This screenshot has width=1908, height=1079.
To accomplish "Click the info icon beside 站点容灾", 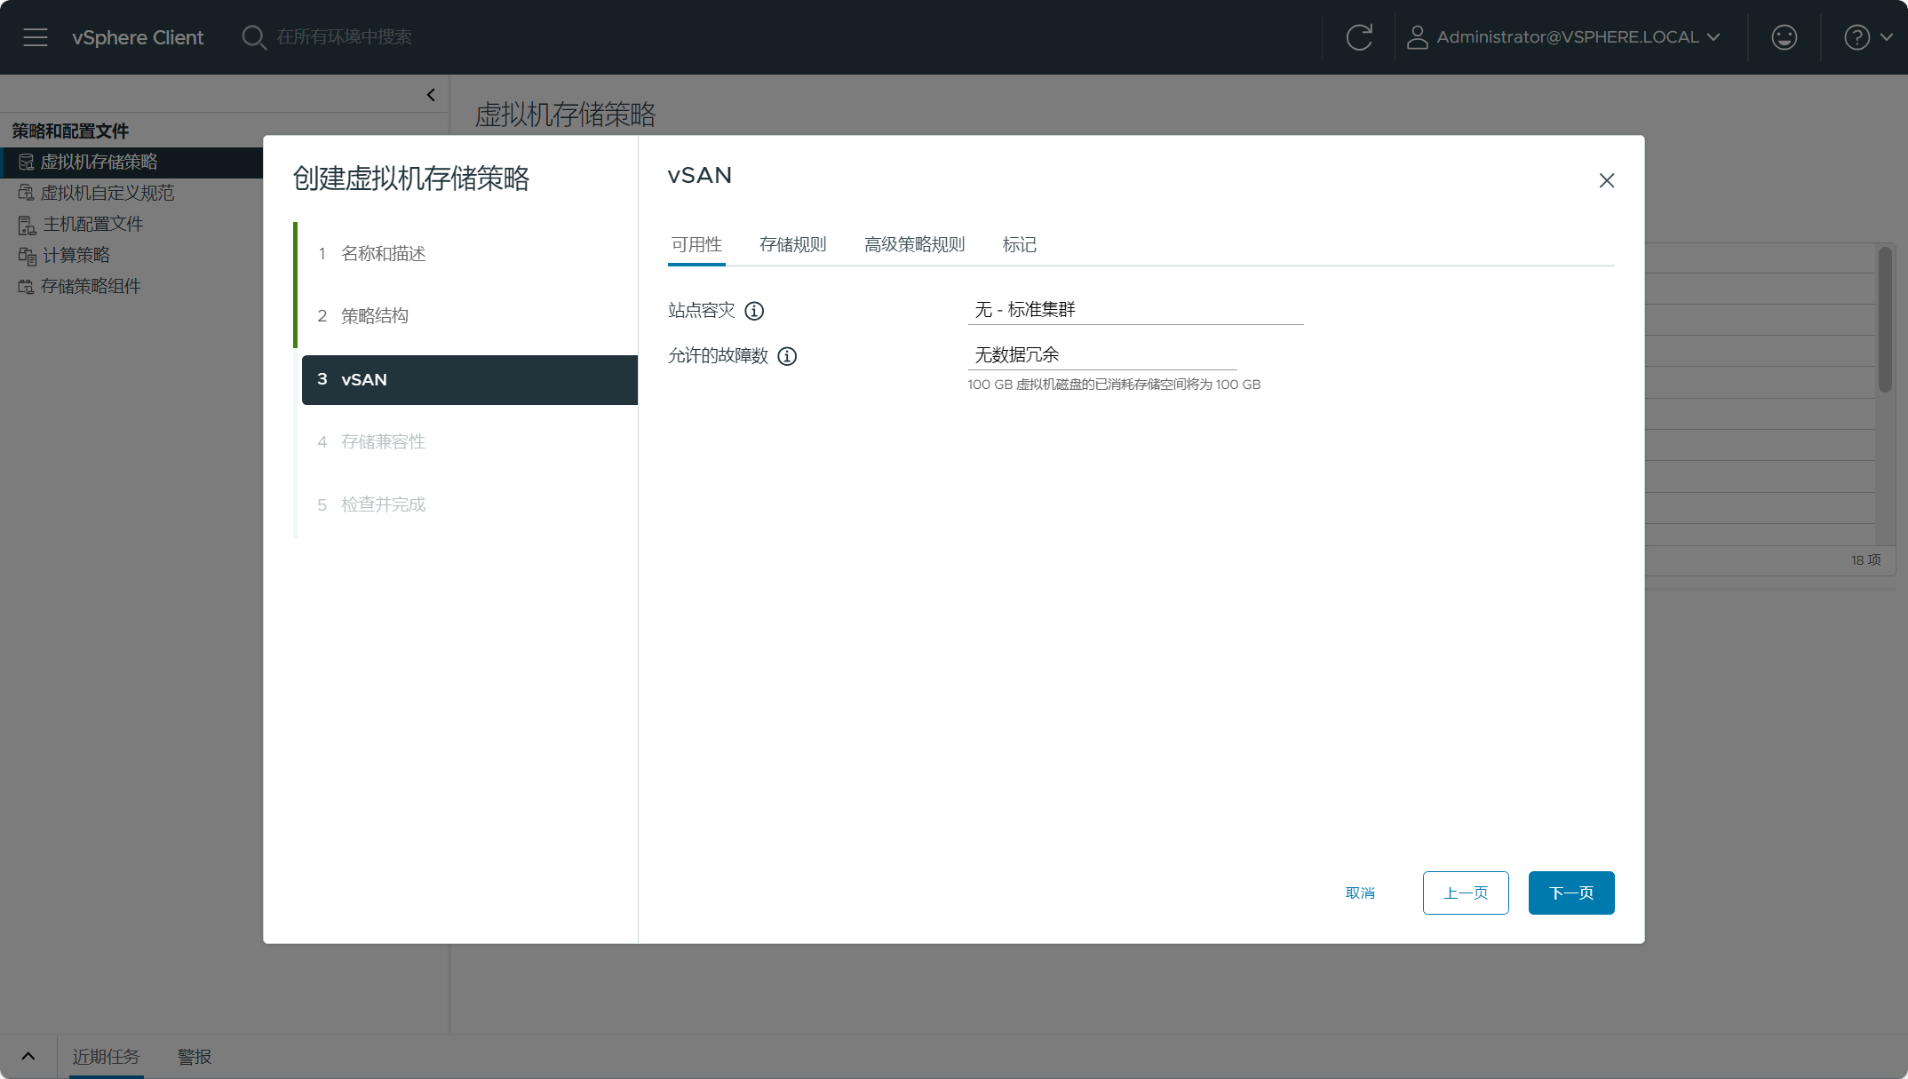I will click(754, 311).
